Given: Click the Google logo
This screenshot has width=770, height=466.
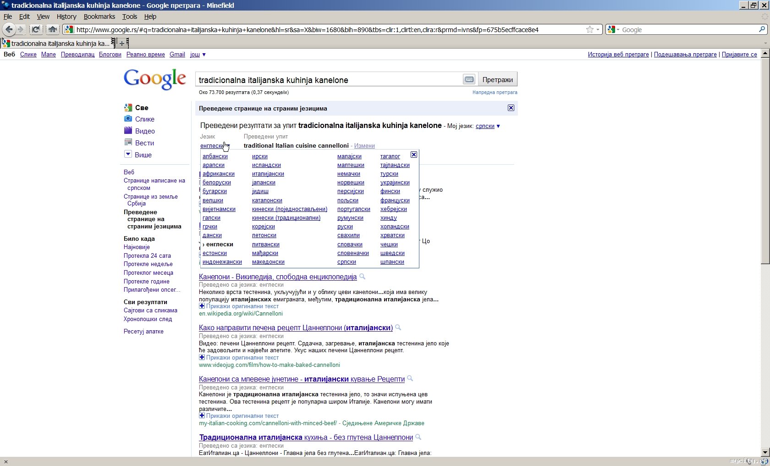Looking at the screenshot, I should tap(155, 79).
